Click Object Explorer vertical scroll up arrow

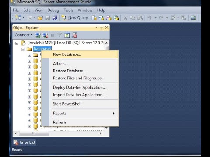pyautogui.click(x=106, y=43)
